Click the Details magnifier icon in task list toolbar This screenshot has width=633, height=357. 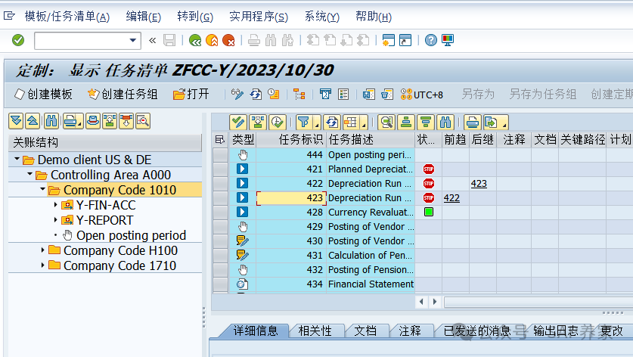point(386,122)
